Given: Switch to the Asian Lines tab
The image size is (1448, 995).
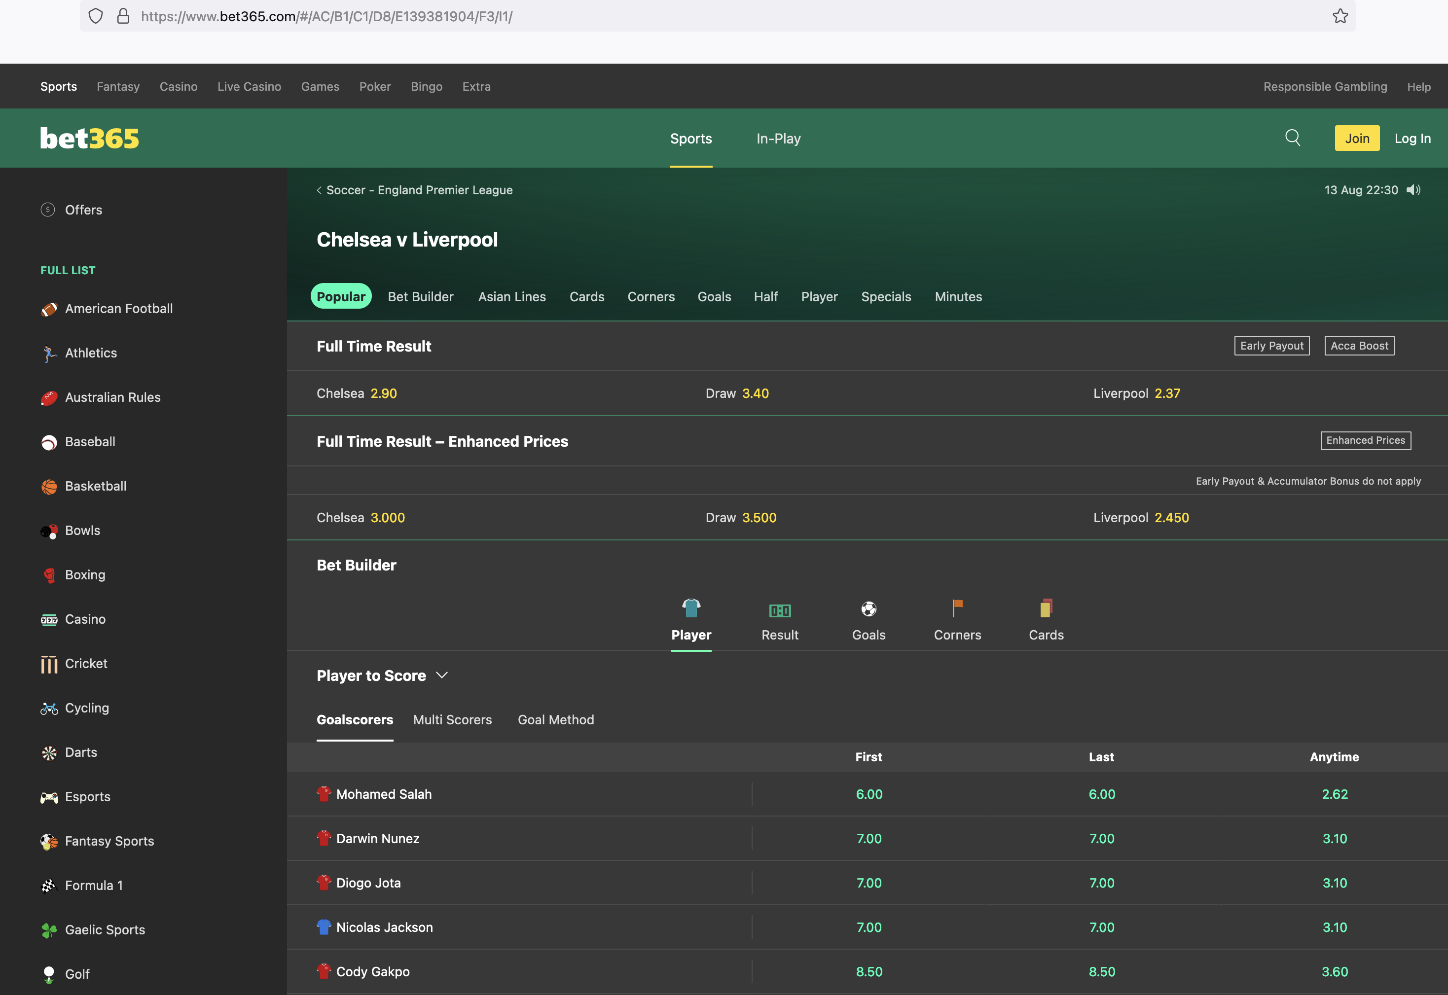Looking at the screenshot, I should point(511,297).
